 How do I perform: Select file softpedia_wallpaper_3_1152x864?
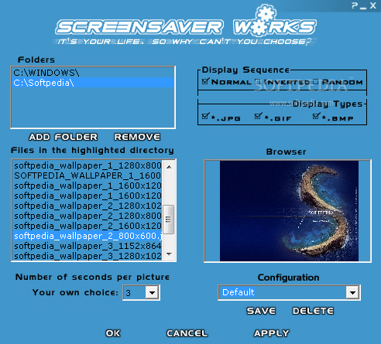point(88,246)
